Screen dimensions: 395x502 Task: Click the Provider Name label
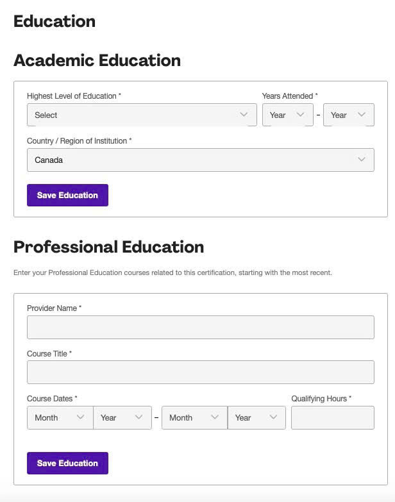pos(54,308)
